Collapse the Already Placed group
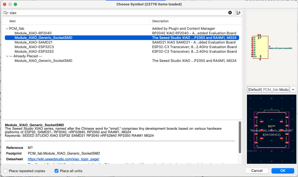This screenshot has width=298, height=177. 7,56
